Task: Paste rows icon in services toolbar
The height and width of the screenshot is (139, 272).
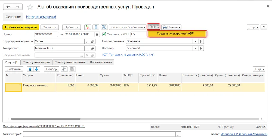Action: (x=72, y=69)
